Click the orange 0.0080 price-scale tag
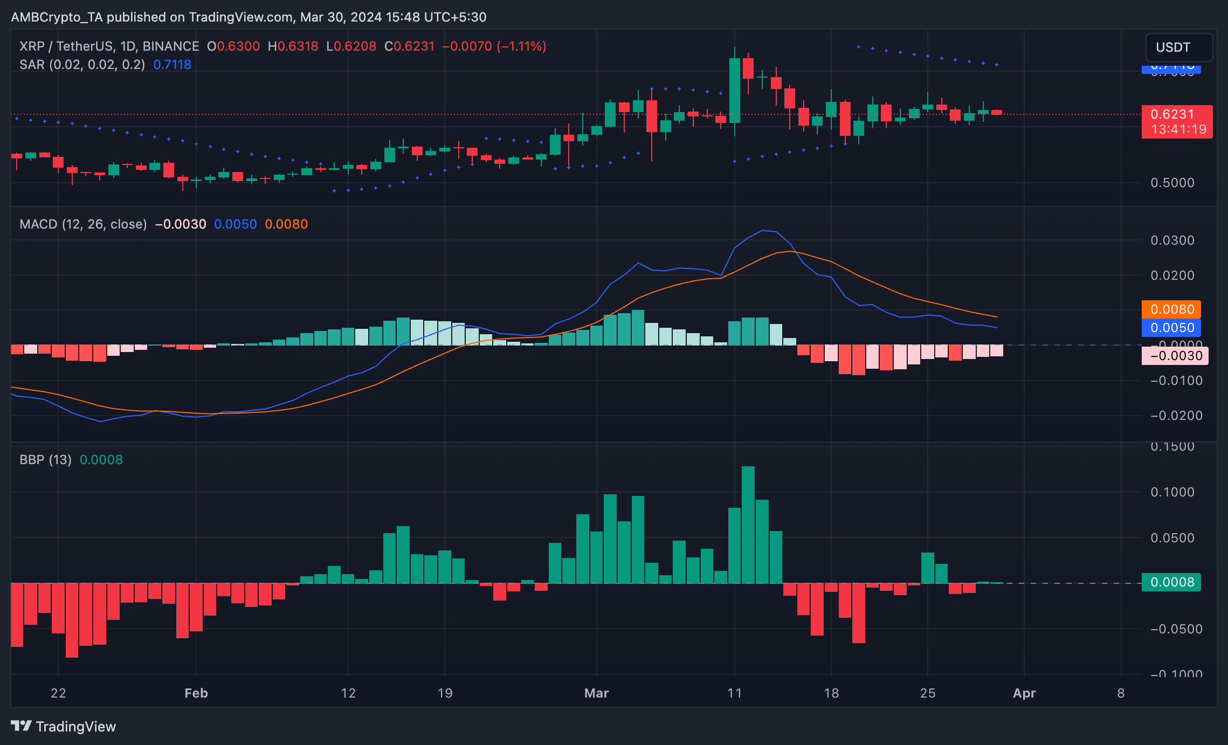1228x745 pixels. click(x=1171, y=309)
